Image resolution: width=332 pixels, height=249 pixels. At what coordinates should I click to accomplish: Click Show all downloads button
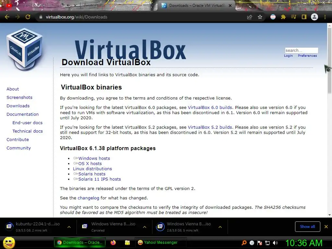coord(307,227)
